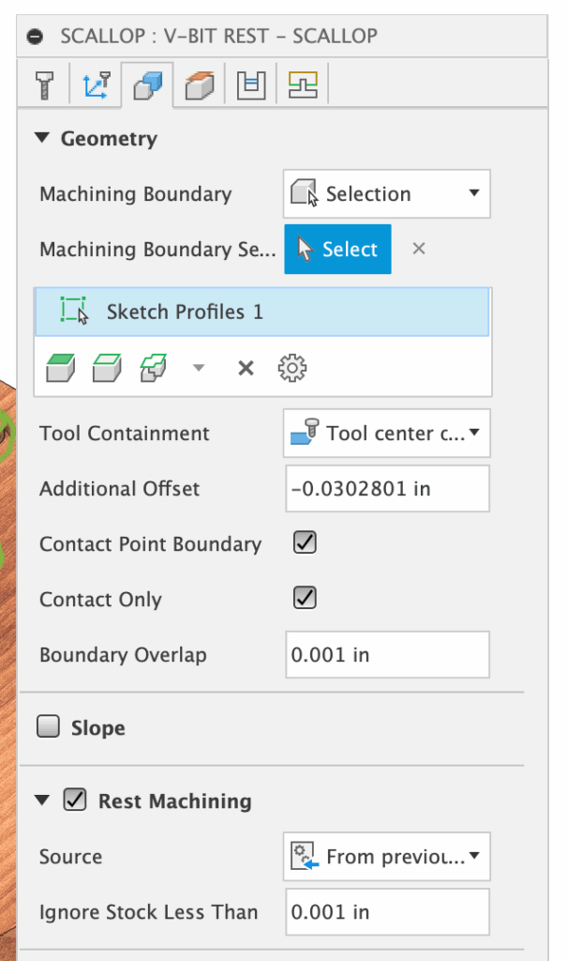This screenshot has width=567, height=961.
Task: Click the blue Select button
Action: pos(337,249)
